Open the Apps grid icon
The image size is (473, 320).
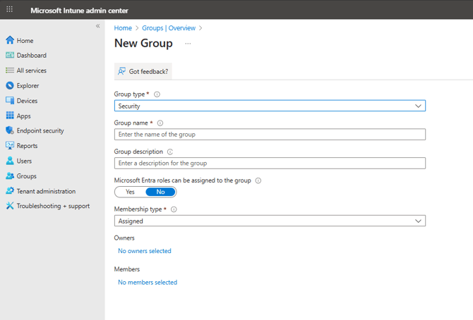click(x=10, y=116)
